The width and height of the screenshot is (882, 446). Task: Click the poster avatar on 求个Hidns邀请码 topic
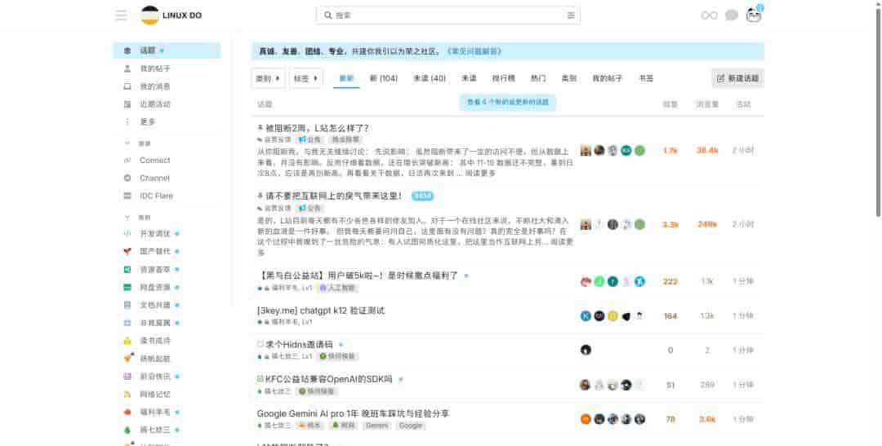click(586, 350)
